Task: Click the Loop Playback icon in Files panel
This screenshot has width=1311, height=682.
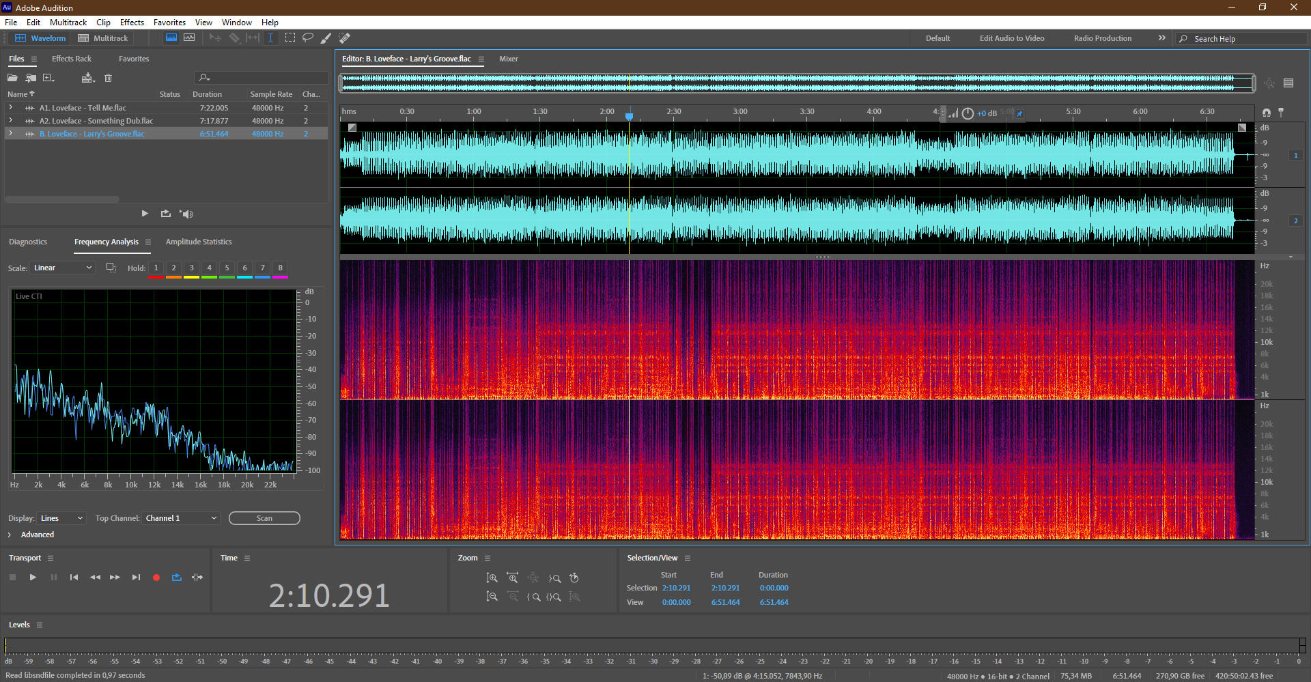Action: (x=165, y=214)
